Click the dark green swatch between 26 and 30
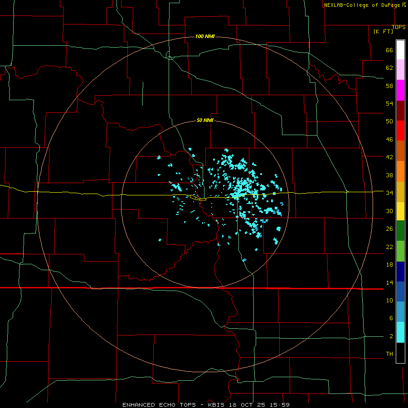The height and width of the screenshot is (408, 408). [400, 231]
